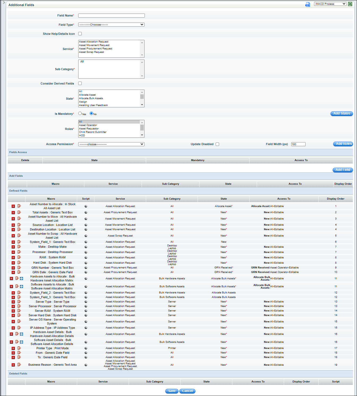Delete the Printer Type field row
The image size is (357, 396).
pos(13,348)
